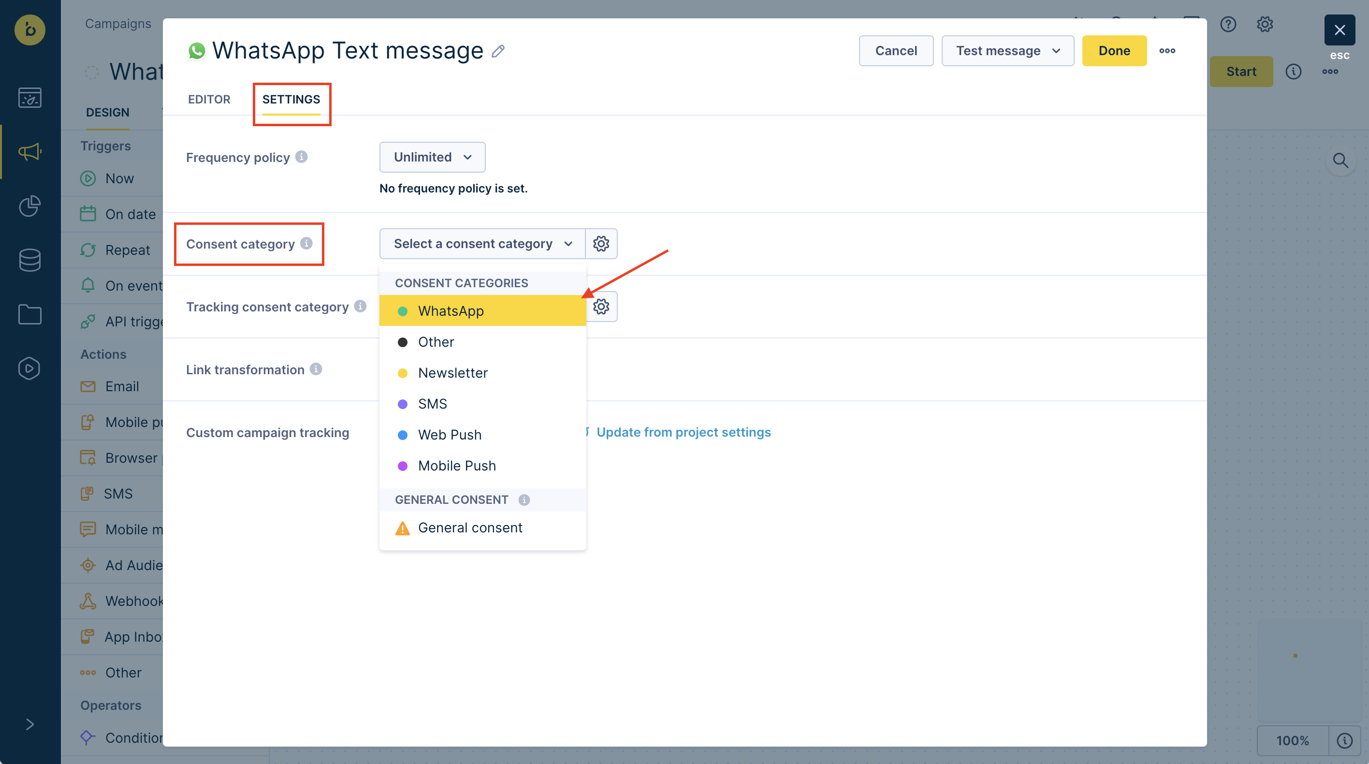Open tracking consent category gear settings
The height and width of the screenshot is (764, 1369).
[601, 307]
